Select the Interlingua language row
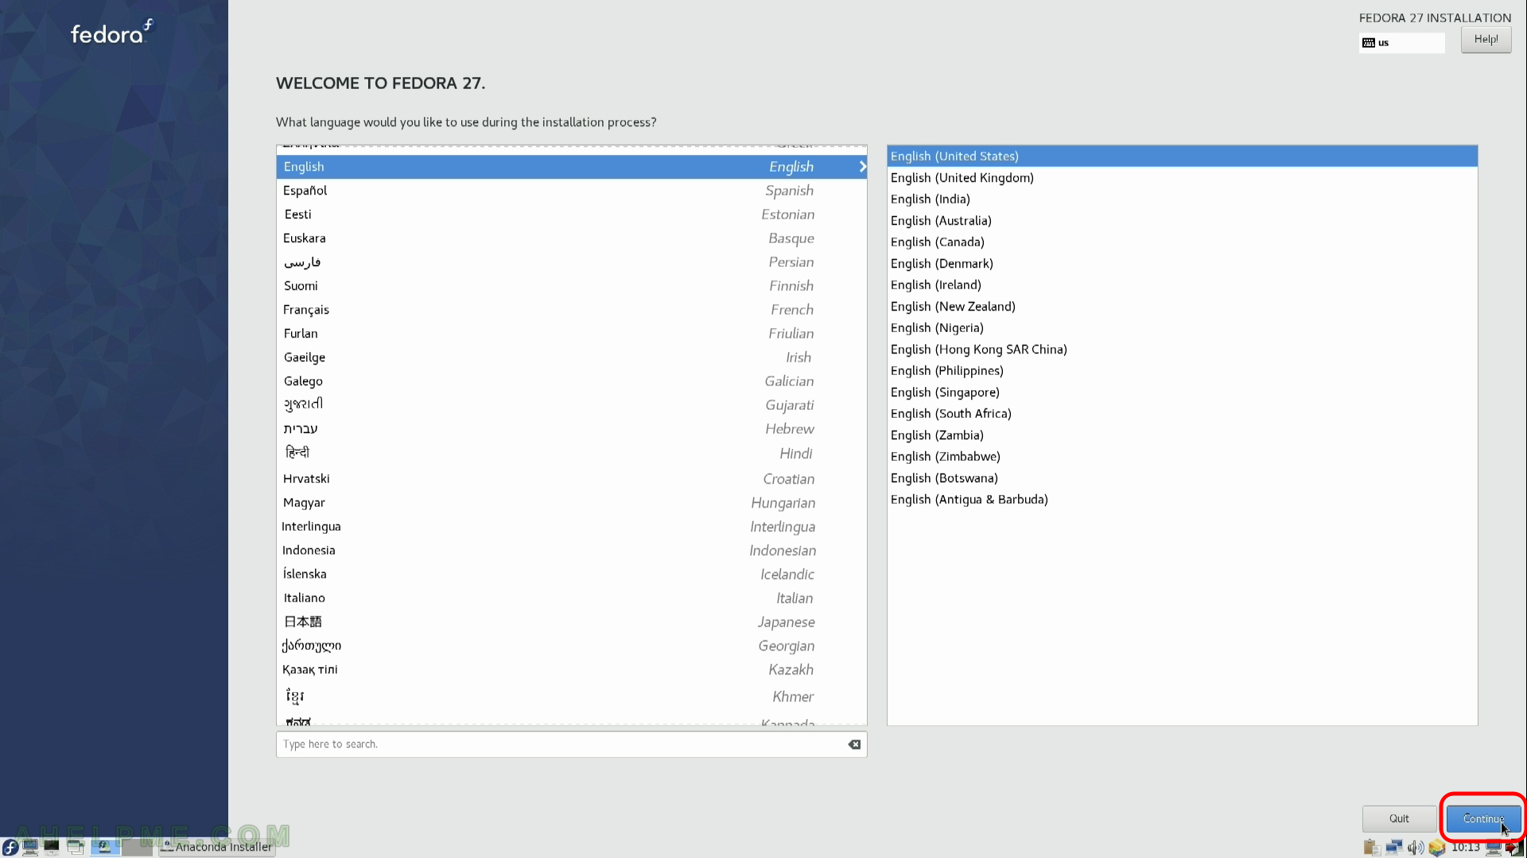Viewport: 1527px width, 858px height. click(x=571, y=527)
